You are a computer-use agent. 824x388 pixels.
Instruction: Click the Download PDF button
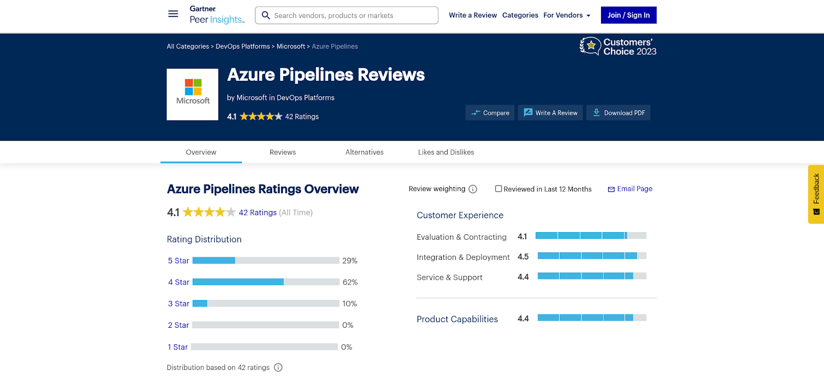[618, 113]
